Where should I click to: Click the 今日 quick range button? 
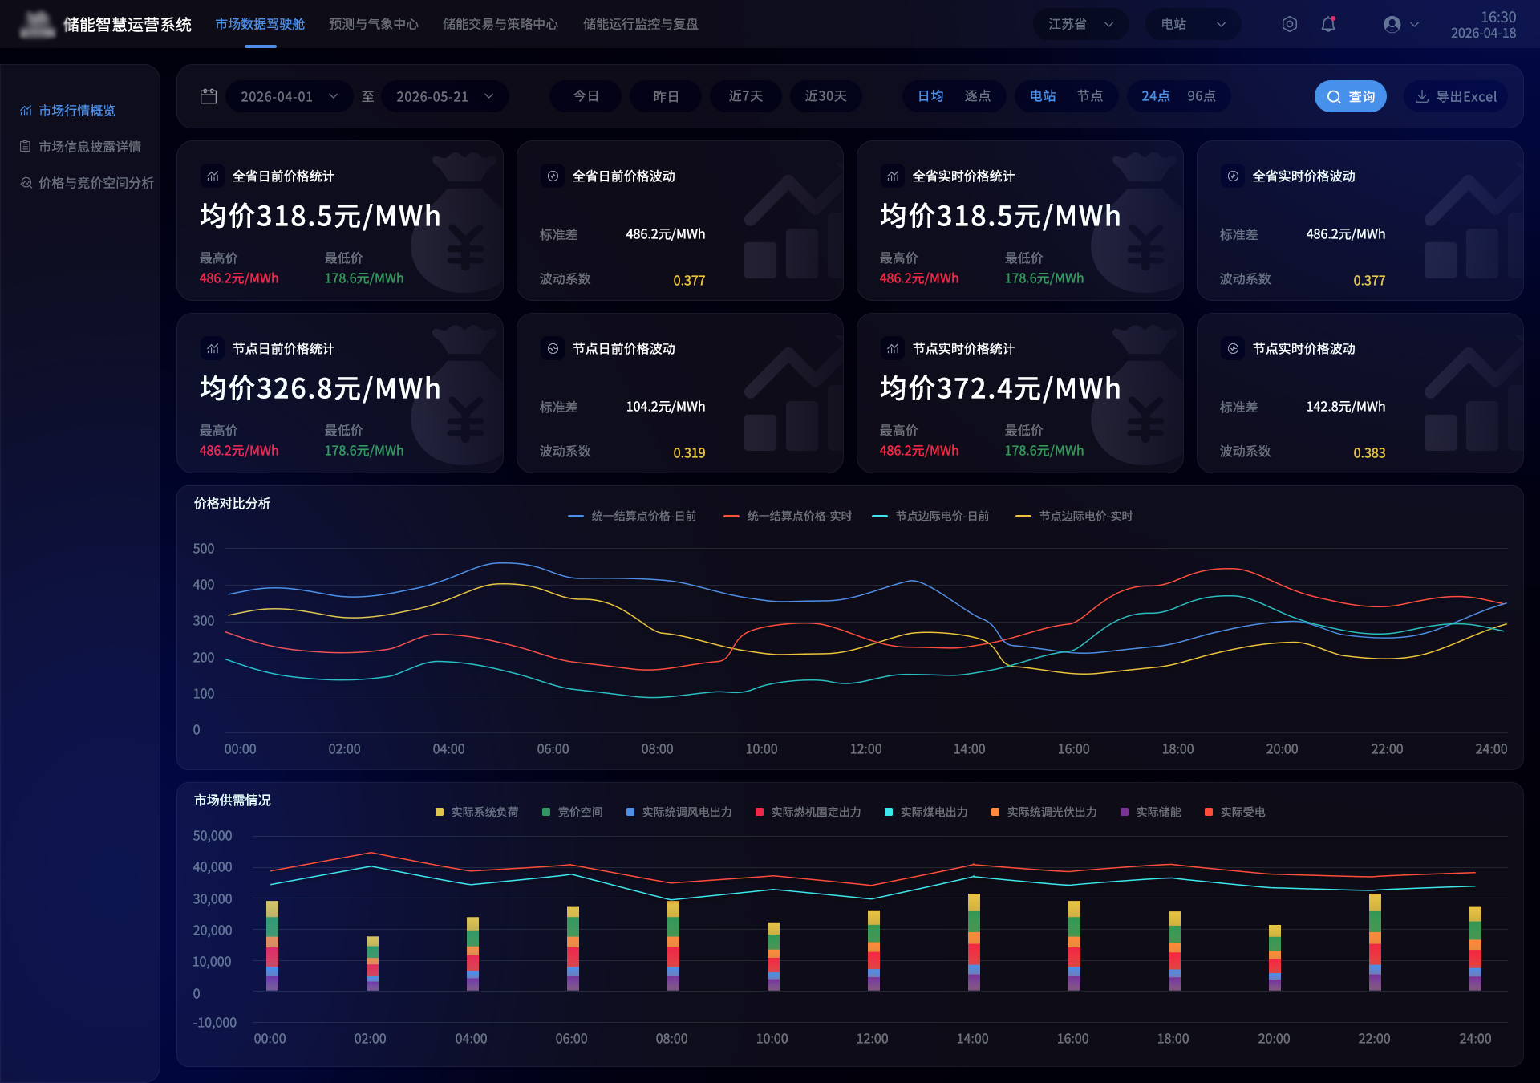pyautogui.click(x=586, y=96)
